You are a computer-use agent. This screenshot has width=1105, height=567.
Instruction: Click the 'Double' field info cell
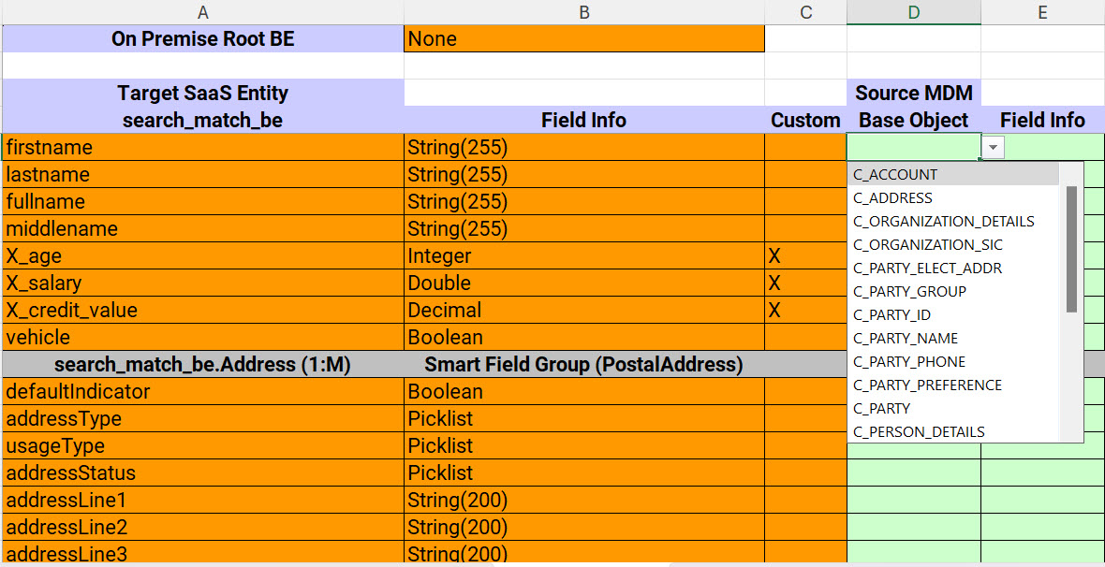(584, 283)
